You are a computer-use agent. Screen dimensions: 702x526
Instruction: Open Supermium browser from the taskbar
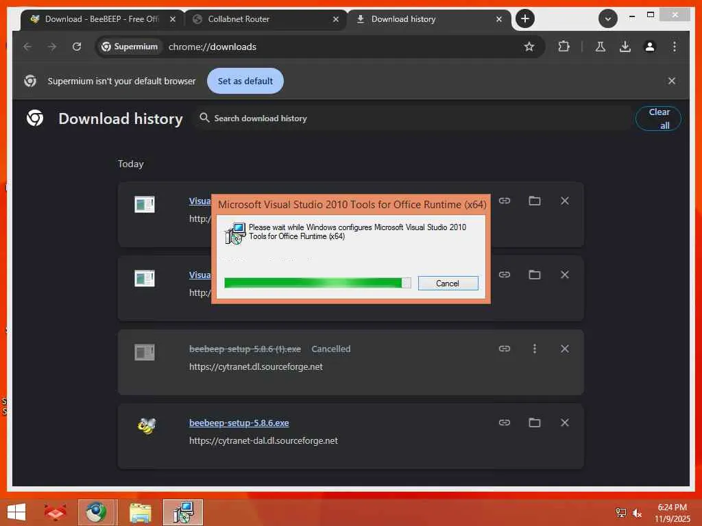96,512
